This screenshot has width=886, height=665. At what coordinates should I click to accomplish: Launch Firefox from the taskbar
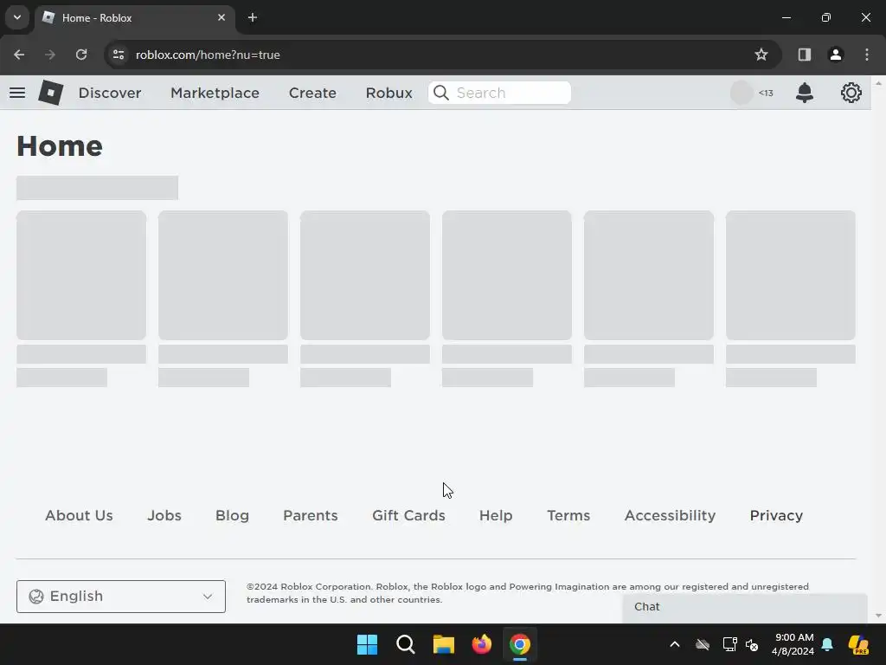[481, 644]
